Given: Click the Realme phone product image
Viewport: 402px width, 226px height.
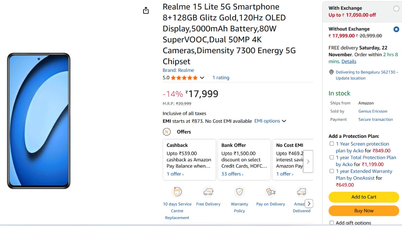Looking at the screenshot, I should click(x=39, y=121).
